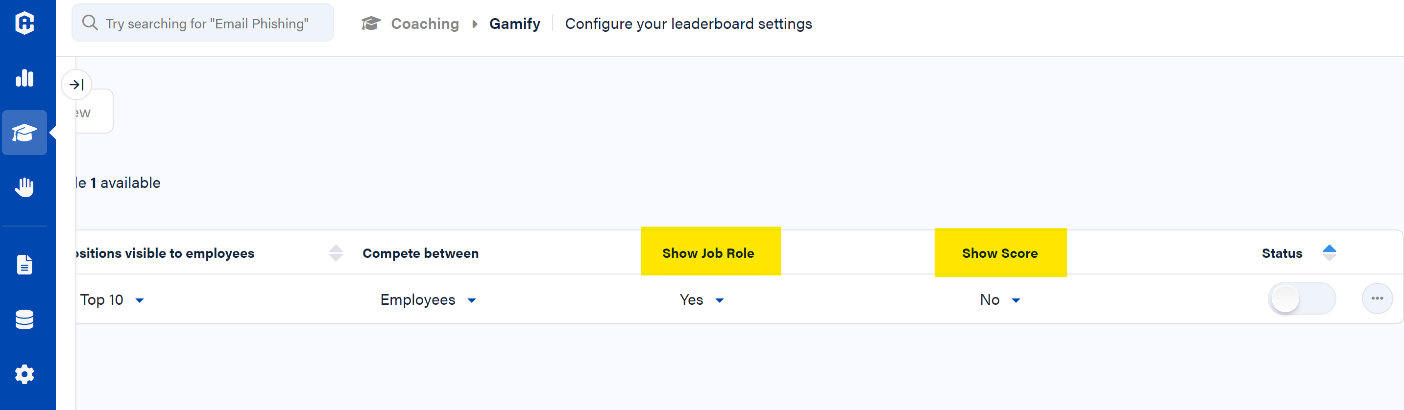Click the Coaching breadcrumb link
The height and width of the screenshot is (410, 1404).
(x=425, y=24)
